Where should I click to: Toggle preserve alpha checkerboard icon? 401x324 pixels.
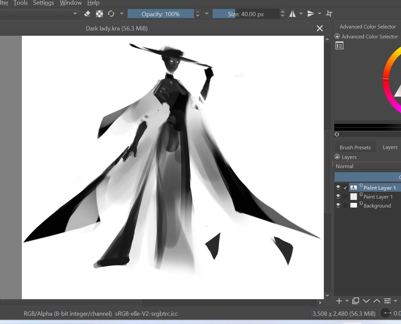(99, 14)
